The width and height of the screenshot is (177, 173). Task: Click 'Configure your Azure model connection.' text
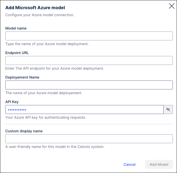(x=40, y=15)
